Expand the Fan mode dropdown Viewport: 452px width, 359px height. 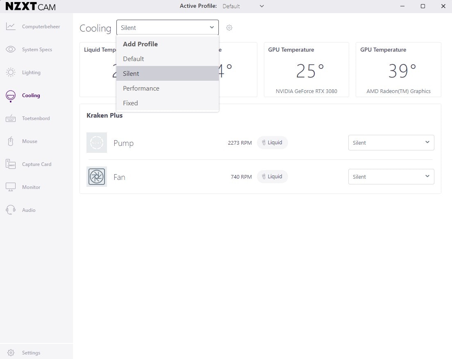click(391, 177)
